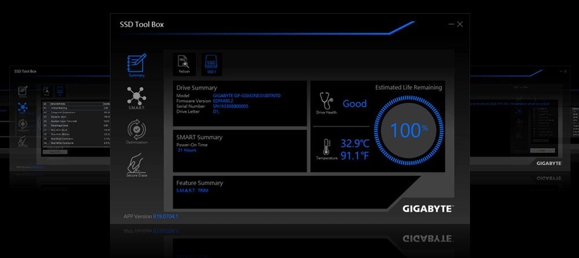Click the model name GIGABYTE GP-GSM2NE3100TNTD
Screen dimensions: 579x258
coord(247,95)
